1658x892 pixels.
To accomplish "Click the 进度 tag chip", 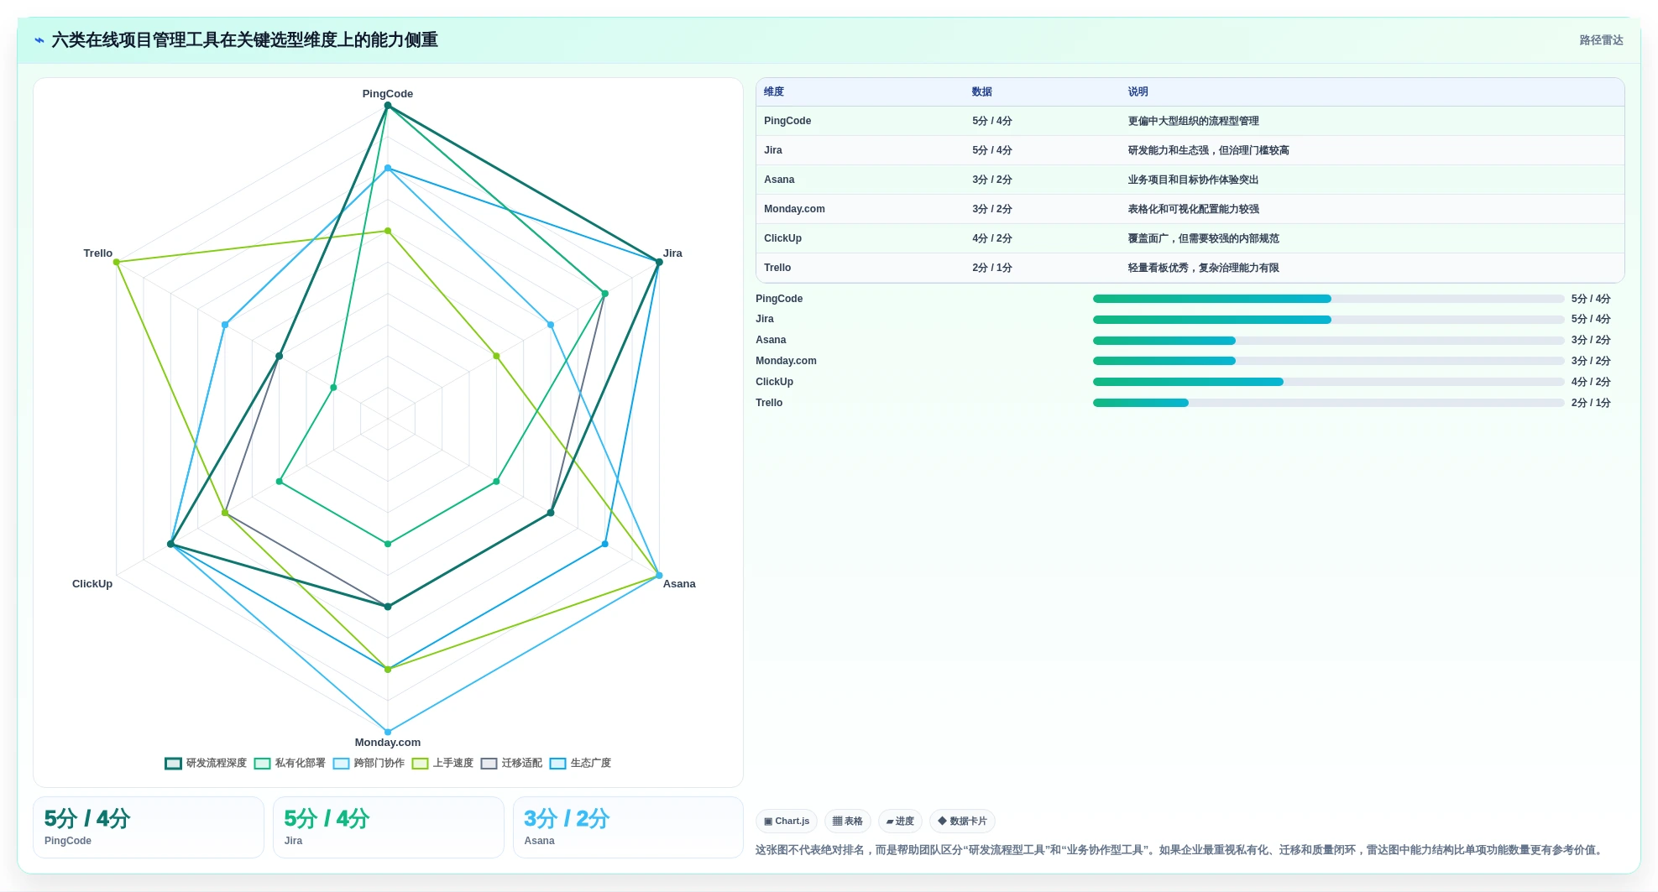I will tap(900, 822).
